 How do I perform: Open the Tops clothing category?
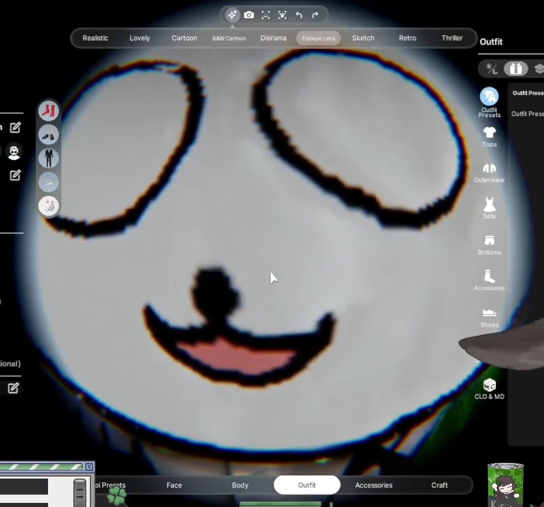(489, 137)
